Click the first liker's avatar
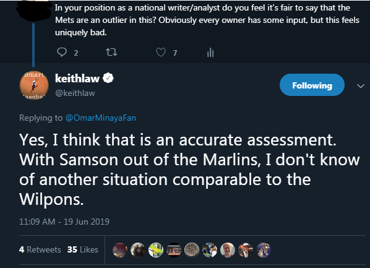 click(120, 250)
